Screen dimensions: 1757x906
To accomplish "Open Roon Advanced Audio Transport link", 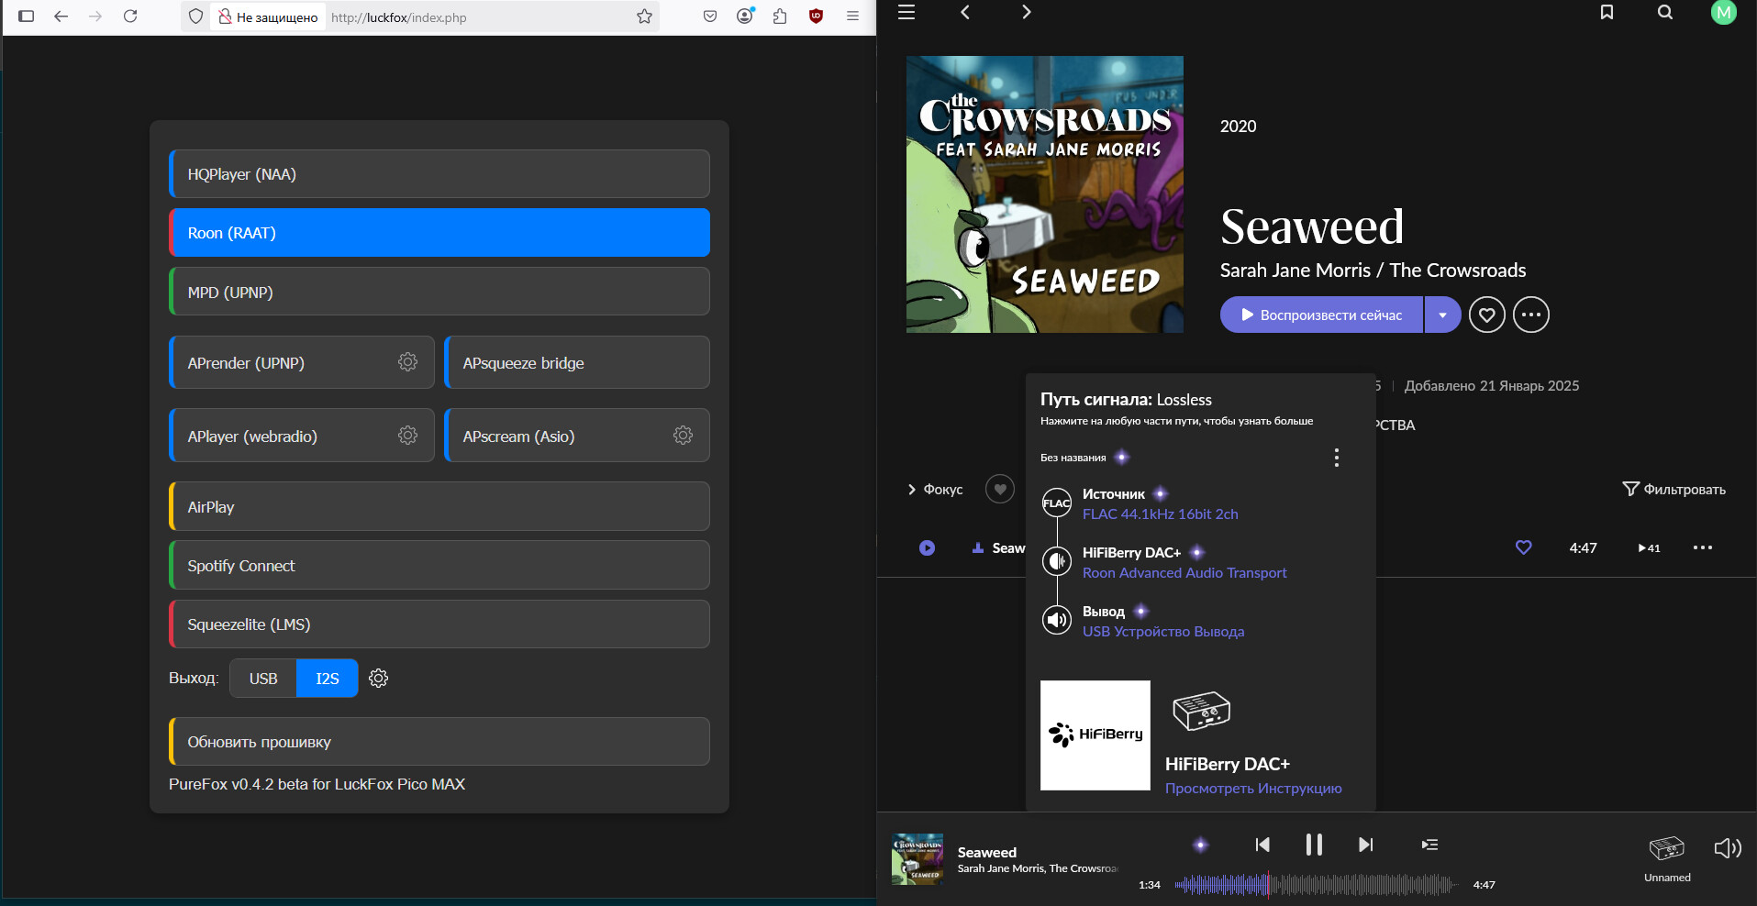I will click(1184, 572).
